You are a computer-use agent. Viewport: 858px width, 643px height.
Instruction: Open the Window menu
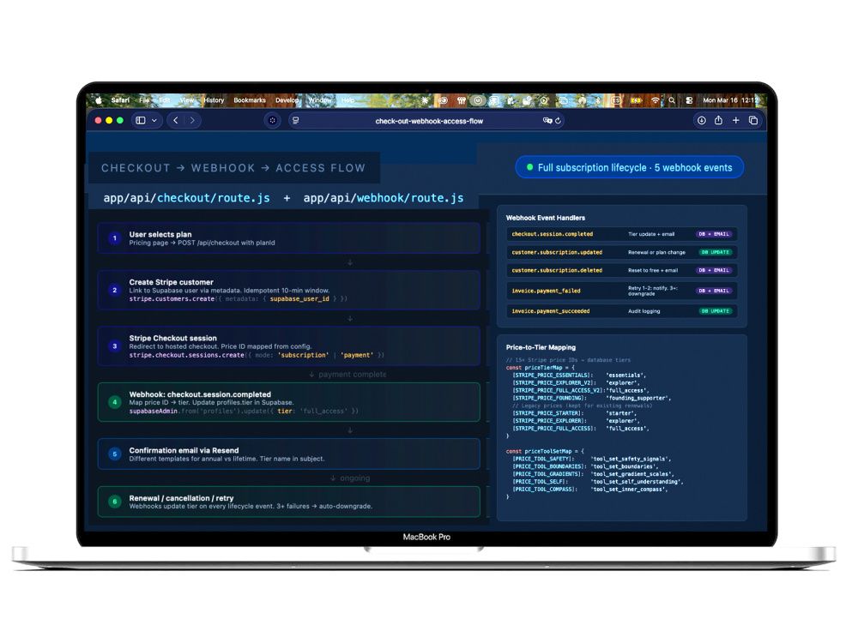pos(319,100)
